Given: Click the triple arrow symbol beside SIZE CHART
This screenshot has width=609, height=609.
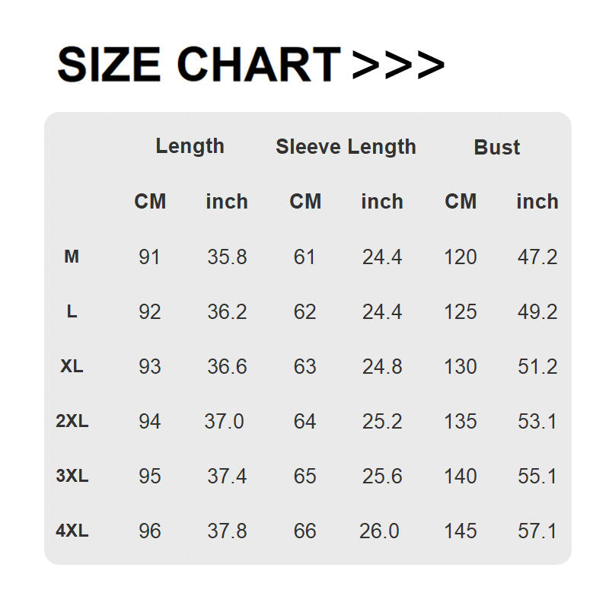Looking at the screenshot, I should point(398,65).
